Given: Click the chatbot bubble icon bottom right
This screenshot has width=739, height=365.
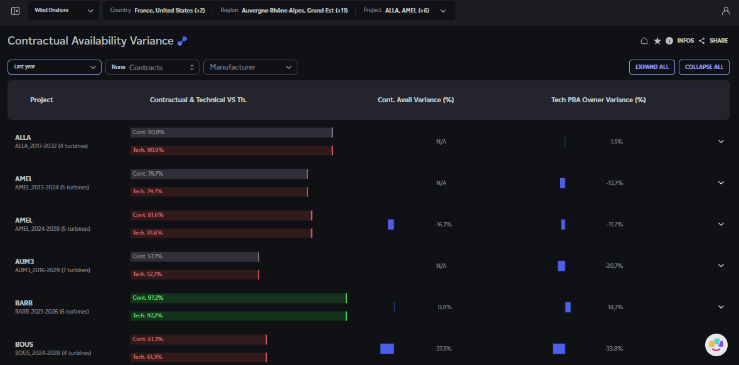Looking at the screenshot, I should pyautogui.click(x=716, y=345).
